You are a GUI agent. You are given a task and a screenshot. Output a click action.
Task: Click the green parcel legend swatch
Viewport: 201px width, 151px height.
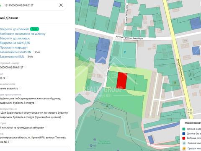pyautogui.click(x=184, y=129)
